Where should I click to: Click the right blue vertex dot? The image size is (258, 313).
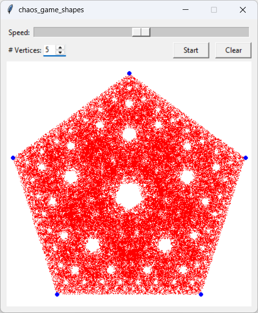[x=246, y=158]
